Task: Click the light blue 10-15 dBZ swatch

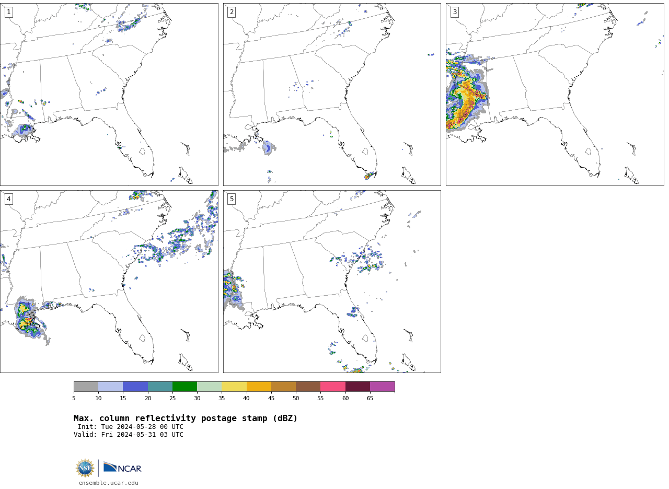Action: coord(111,387)
